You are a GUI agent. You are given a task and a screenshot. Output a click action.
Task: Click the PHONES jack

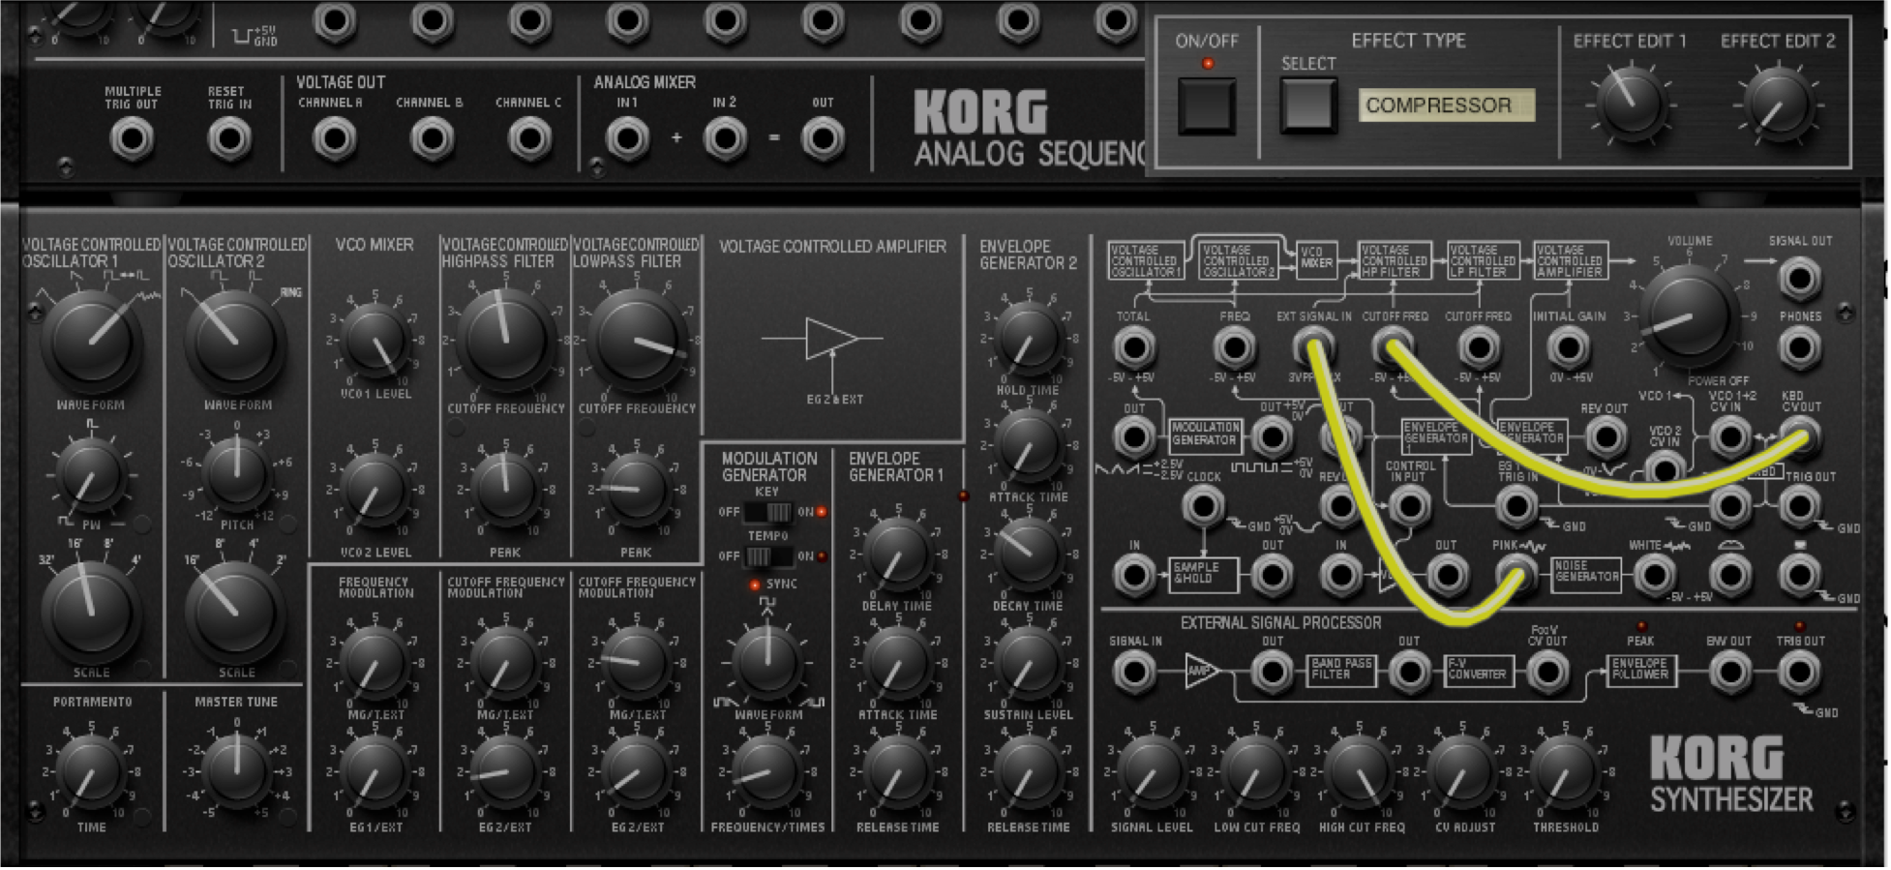tap(1799, 347)
